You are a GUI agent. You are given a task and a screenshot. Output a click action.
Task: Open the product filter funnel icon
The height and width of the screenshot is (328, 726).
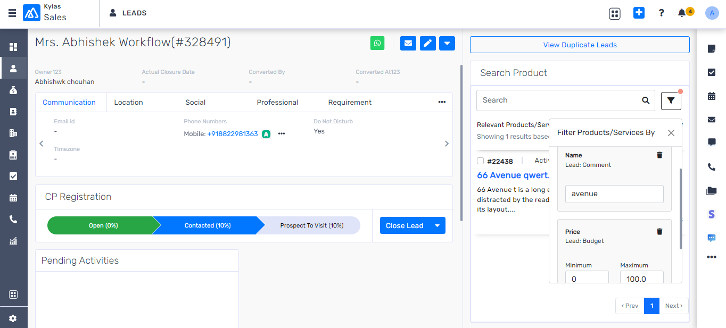coord(671,100)
